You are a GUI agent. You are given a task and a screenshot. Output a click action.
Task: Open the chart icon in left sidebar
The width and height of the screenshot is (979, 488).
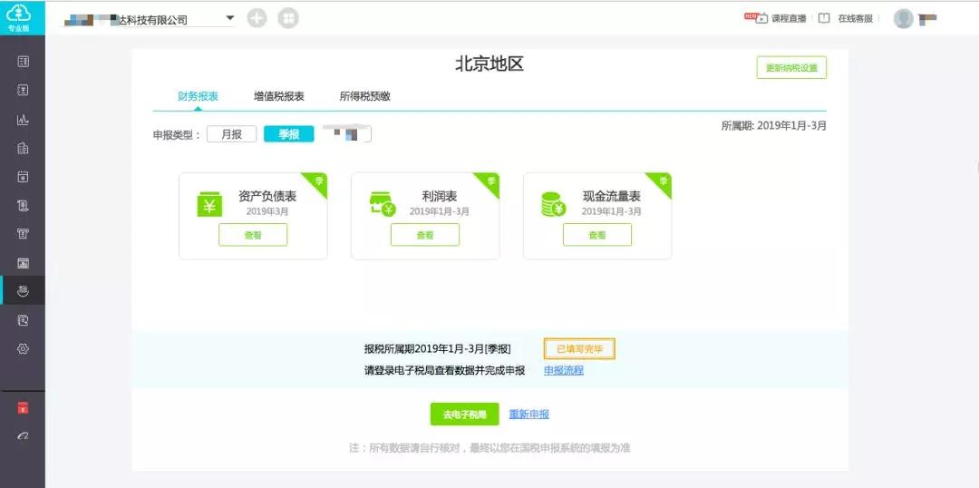point(24,120)
